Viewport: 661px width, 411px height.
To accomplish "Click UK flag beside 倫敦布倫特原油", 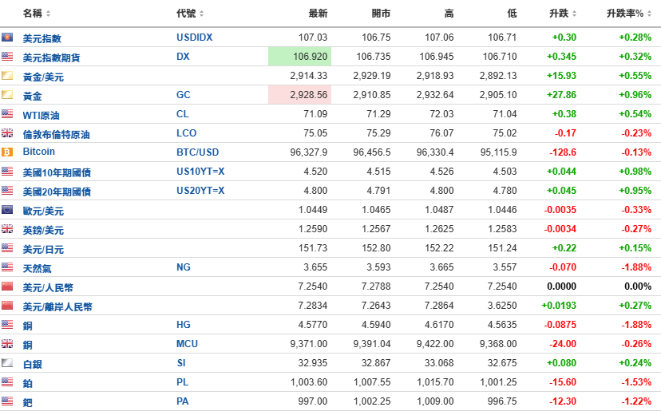I will [x=7, y=132].
